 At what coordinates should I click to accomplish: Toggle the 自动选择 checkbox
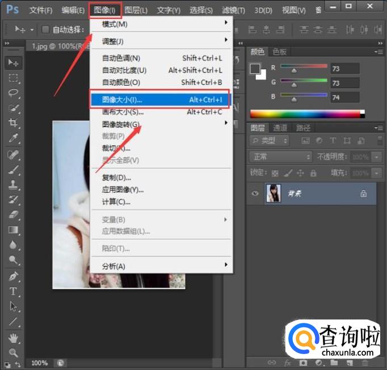point(46,29)
